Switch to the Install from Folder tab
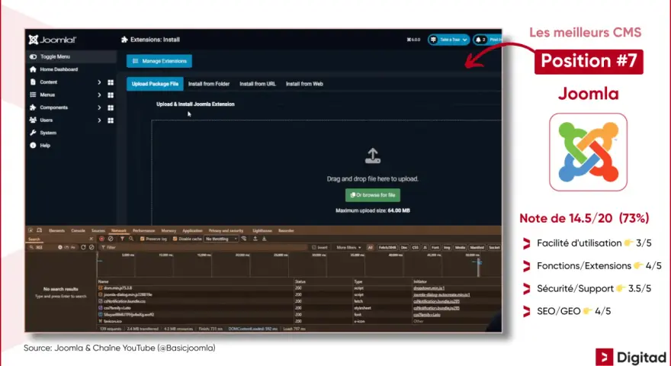 point(209,84)
